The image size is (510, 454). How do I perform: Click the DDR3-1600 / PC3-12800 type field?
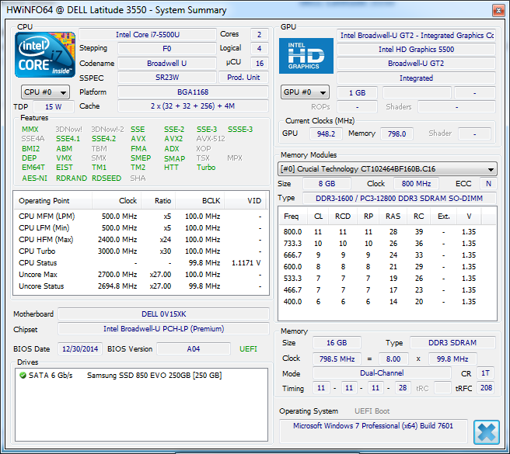point(400,198)
